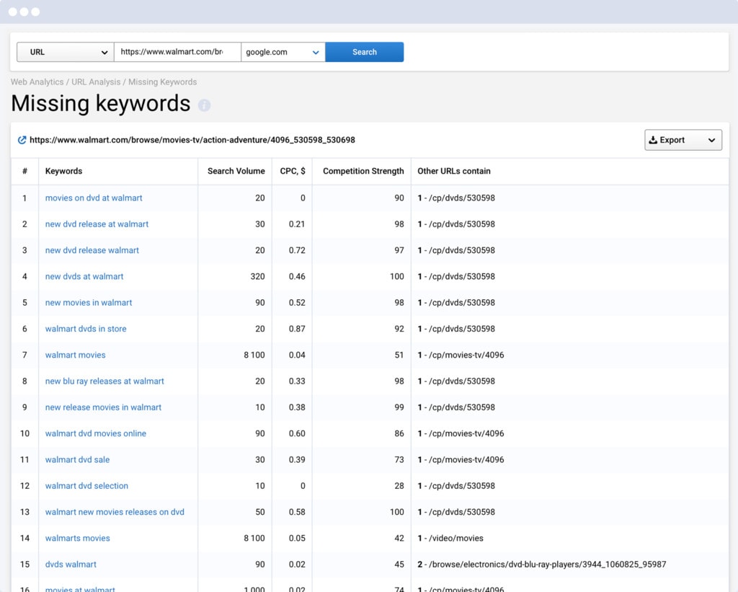Screen dimensions: 738x592
Task: Open keyword 'new dvd release at walmart'
Action: pyautogui.click(x=97, y=224)
